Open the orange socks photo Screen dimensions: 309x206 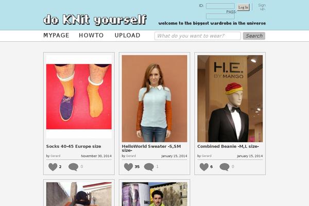tap(79, 97)
